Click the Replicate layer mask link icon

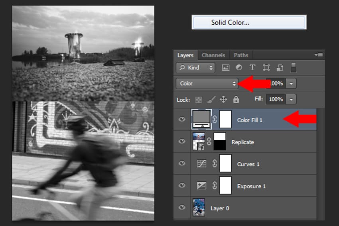pos(209,141)
